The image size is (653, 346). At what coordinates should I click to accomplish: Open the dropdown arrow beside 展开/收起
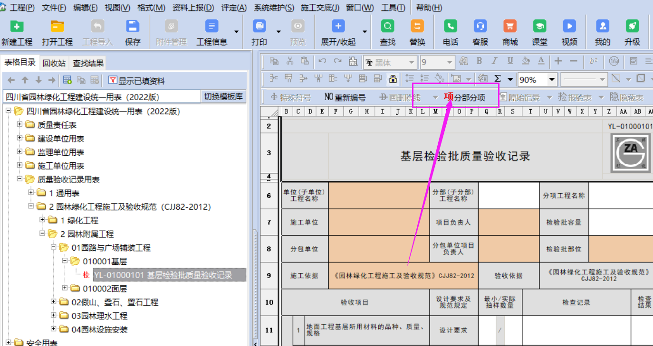(x=365, y=32)
